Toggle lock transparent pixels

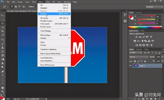tap(135, 61)
